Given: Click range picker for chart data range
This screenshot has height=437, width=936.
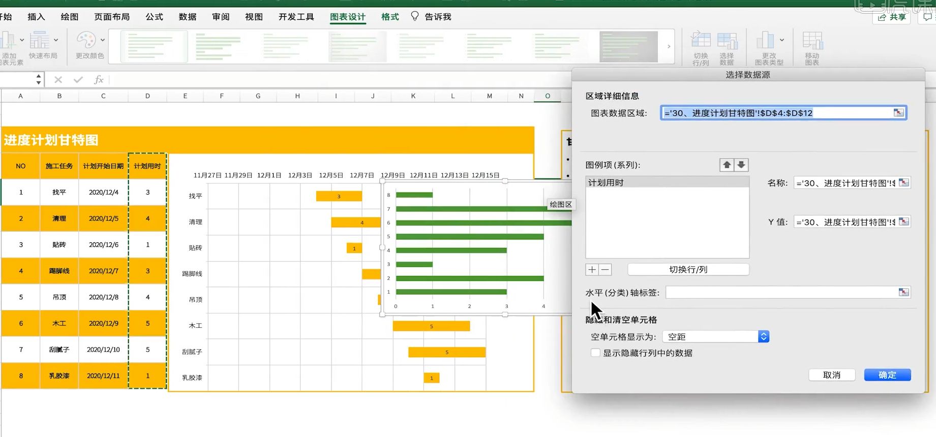Looking at the screenshot, I should click(898, 113).
